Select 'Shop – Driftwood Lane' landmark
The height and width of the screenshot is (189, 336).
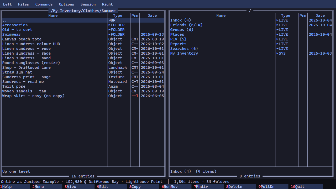pyautogui.click(x=83, y=67)
